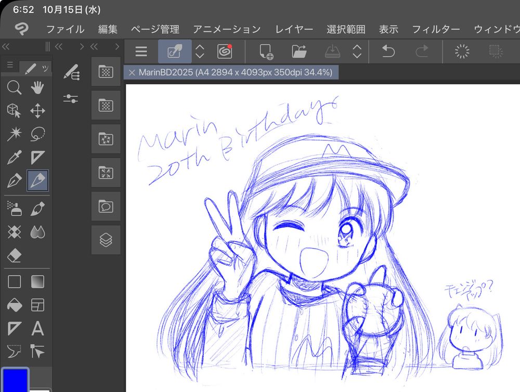Image resolution: width=520 pixels, height=392 pixels.
Task: Select the Object operation cube tool
Action: click(14, 111)
